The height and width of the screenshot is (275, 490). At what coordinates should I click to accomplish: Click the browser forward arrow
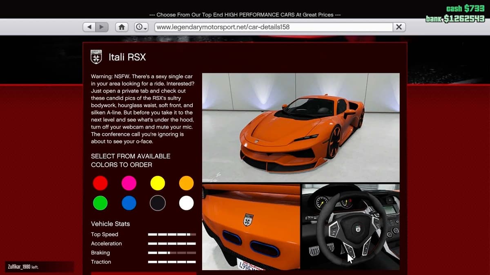pyautogui.click(x=101, y=27)
